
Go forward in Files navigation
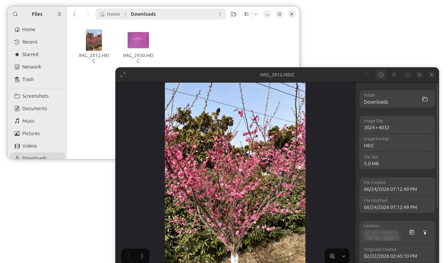pos(88,14)
